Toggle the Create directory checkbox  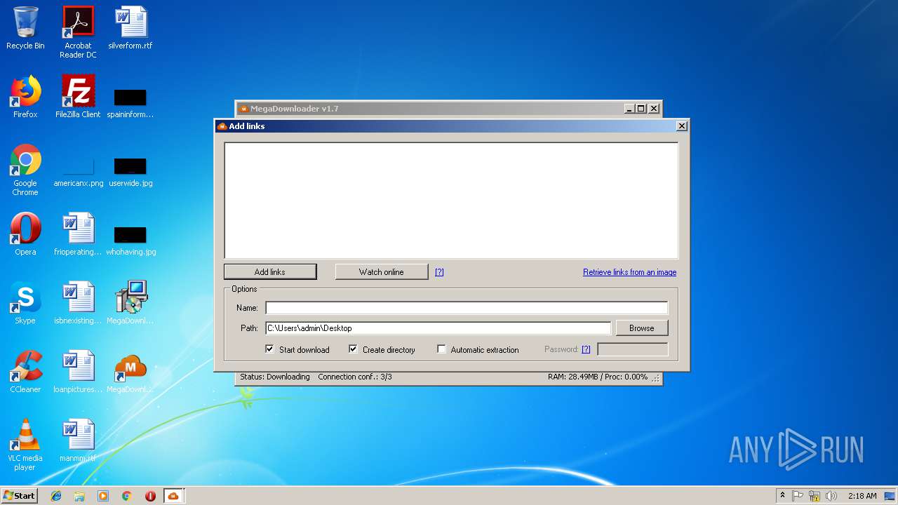click(x=353, y=349)
